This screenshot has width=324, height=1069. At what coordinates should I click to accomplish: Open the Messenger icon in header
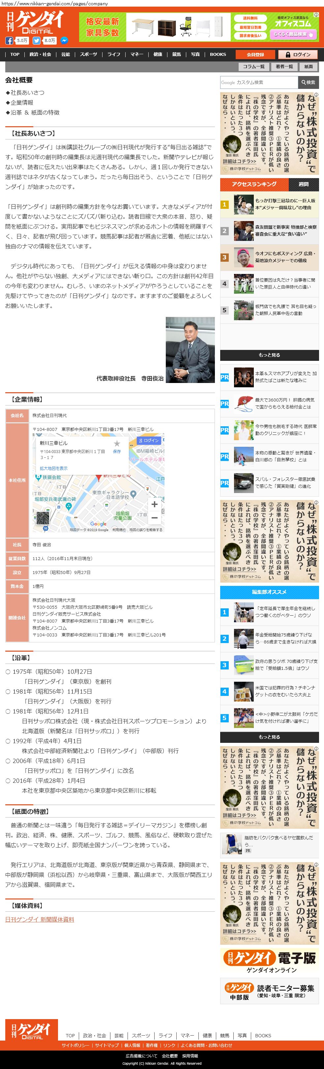64,41
